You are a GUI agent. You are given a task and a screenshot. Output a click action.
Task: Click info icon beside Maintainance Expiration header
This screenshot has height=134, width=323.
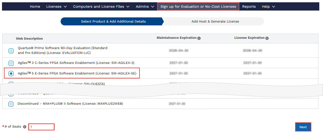199,38
